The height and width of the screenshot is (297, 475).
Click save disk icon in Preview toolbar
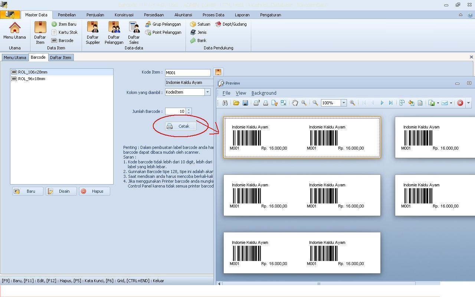(x=245, y=103)
